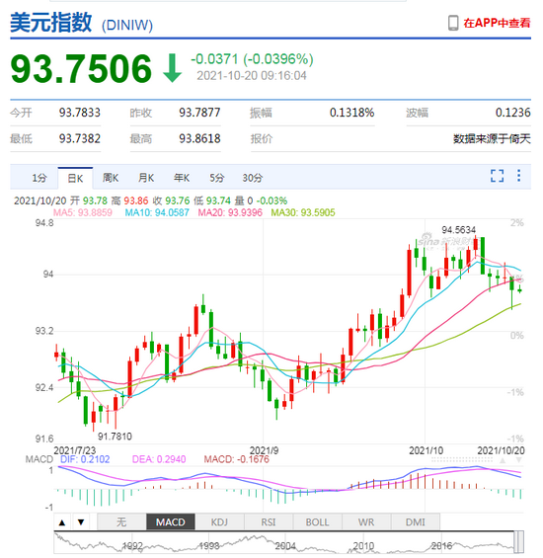Viewport: 543px width, 558px height.
Task: Click the 94.5634 high price marker
Action: [458, 230]
